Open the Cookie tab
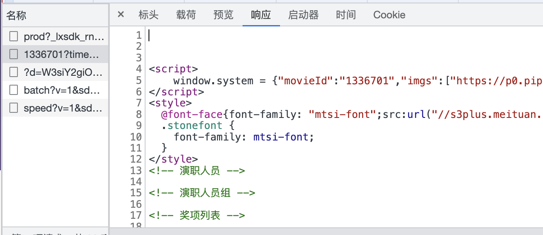The image size is (543, 235). pos(389,15)
